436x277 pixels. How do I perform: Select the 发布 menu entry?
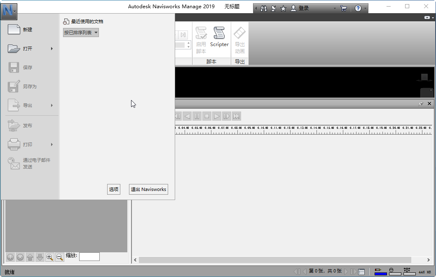point(20,126)
